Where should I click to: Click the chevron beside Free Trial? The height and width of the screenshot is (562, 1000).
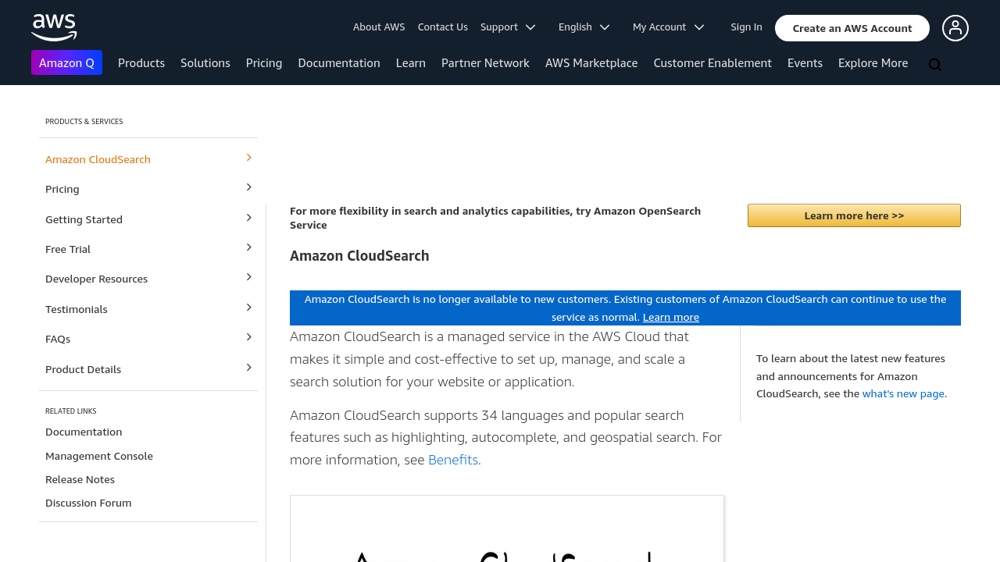point(249,247)
